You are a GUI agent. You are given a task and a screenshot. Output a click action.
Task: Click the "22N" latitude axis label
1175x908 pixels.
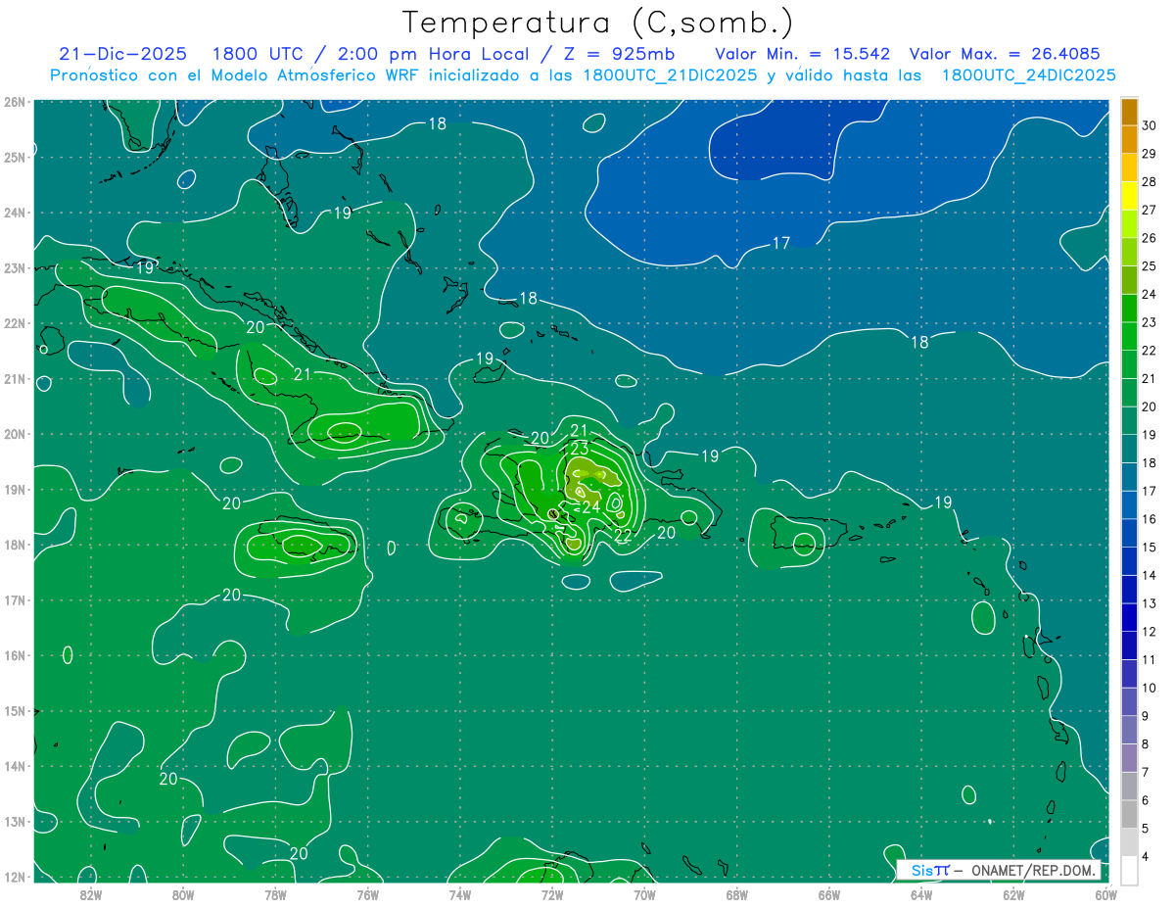point(14,323)
